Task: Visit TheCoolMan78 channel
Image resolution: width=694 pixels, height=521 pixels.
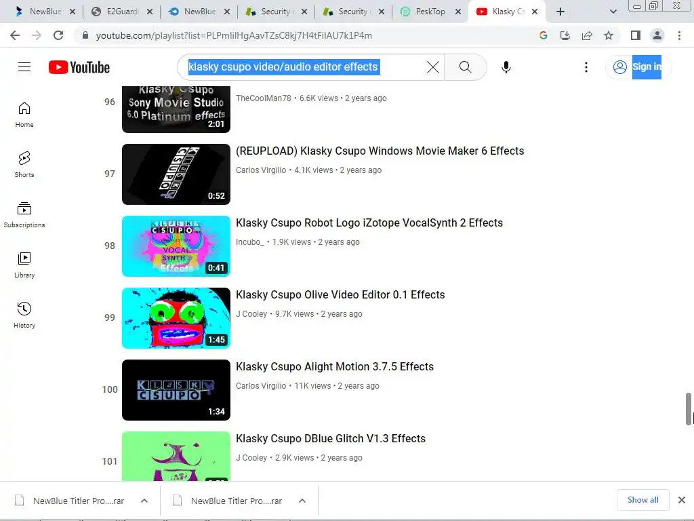Action: pos(264,98)
